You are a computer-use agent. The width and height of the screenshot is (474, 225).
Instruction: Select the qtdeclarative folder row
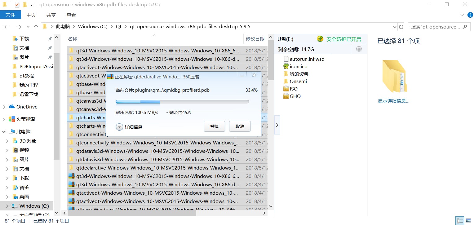167,168
